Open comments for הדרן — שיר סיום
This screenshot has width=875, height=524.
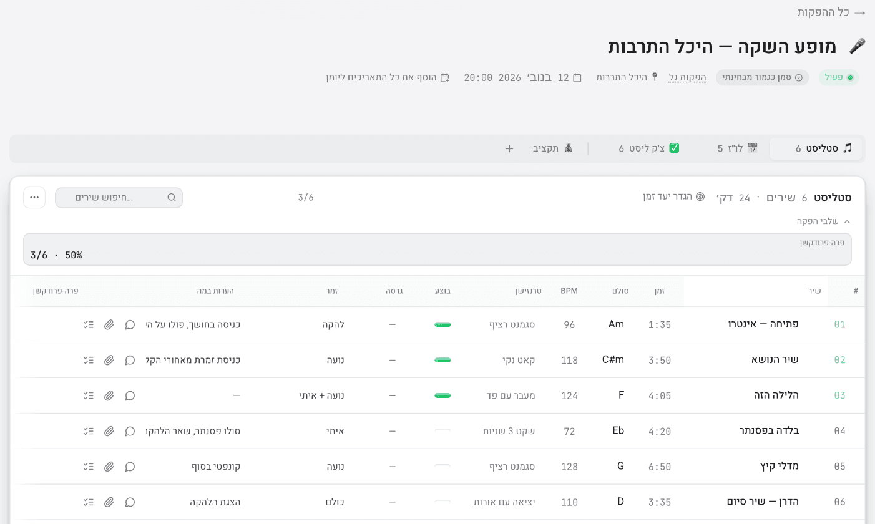point(130,502)
